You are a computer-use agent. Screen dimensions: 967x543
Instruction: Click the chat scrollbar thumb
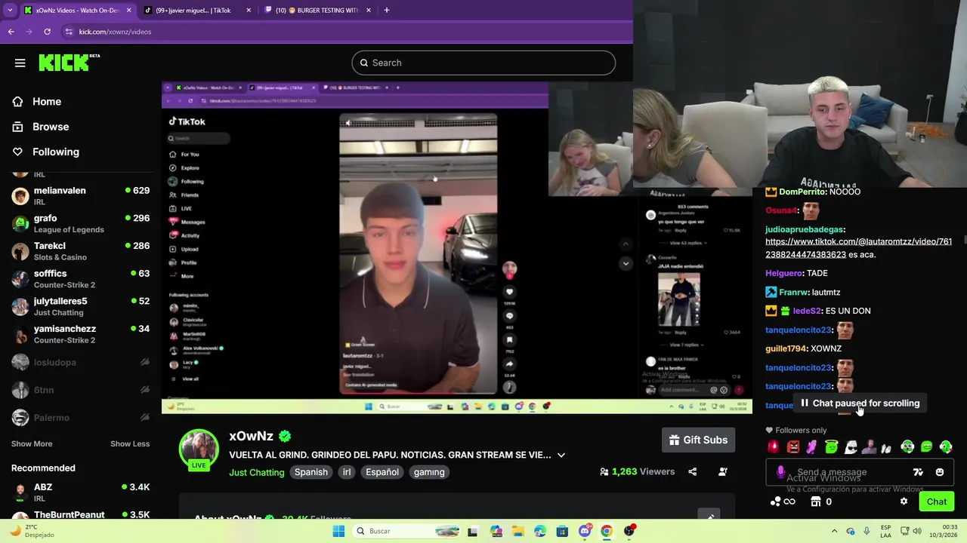(x=964, y=240)
